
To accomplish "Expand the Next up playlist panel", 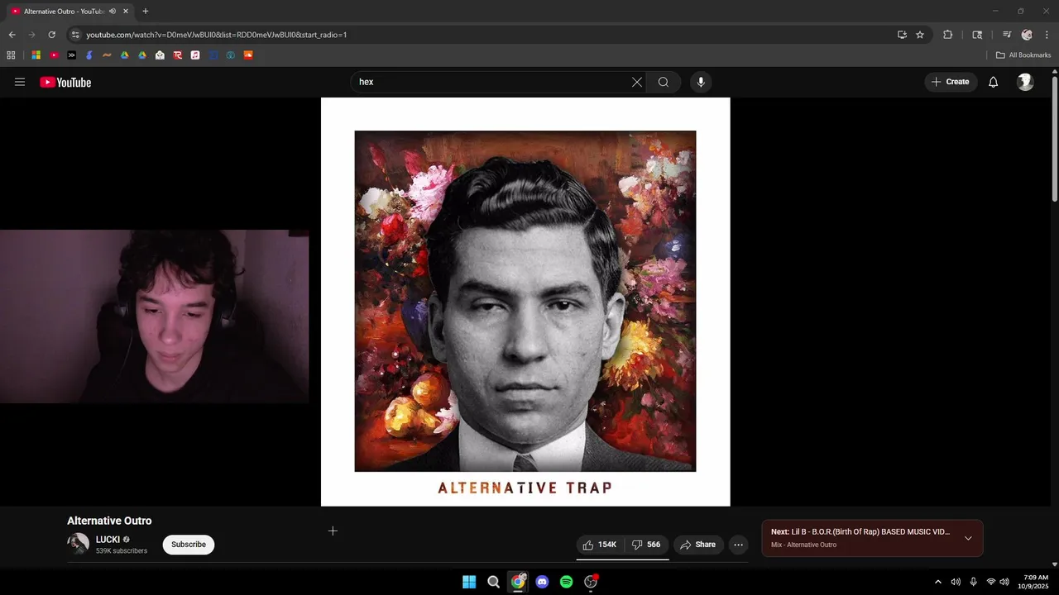I will point(968,538).
